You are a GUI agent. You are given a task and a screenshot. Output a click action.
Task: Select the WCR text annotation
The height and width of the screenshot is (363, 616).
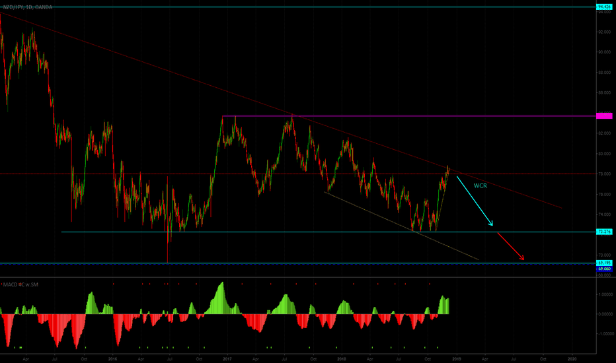[480, 185]
